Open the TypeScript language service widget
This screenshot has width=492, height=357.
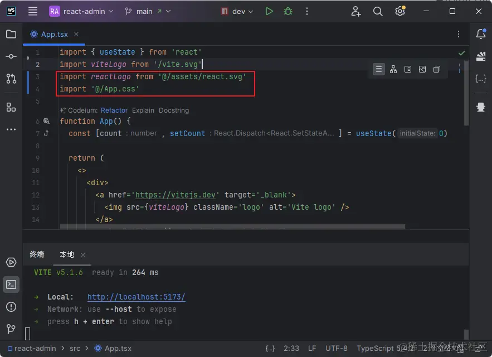tap(386, 348)
